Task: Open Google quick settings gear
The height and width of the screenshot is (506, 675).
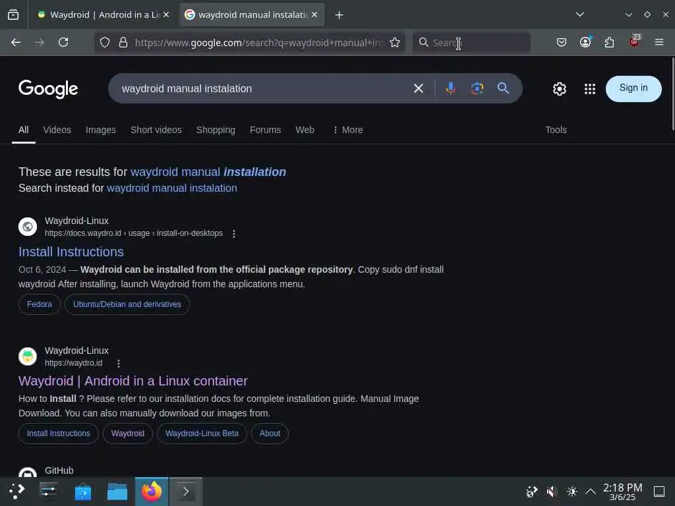Action: click(559, 89)
